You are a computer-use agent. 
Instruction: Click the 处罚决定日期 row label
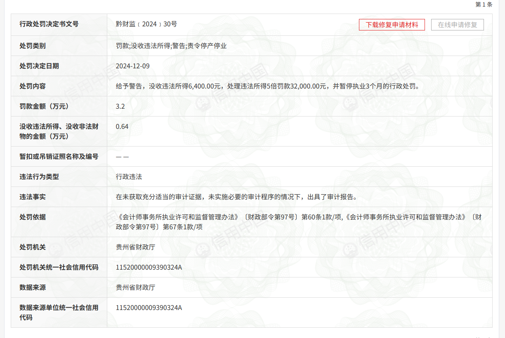click(39, 66)
